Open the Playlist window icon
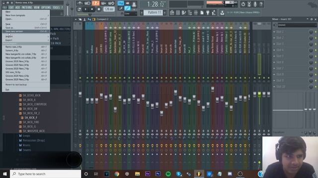 [172, 13]
